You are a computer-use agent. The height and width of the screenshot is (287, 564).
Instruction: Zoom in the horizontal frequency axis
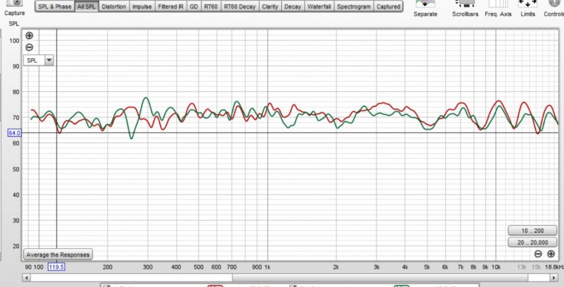pos(551,254)
